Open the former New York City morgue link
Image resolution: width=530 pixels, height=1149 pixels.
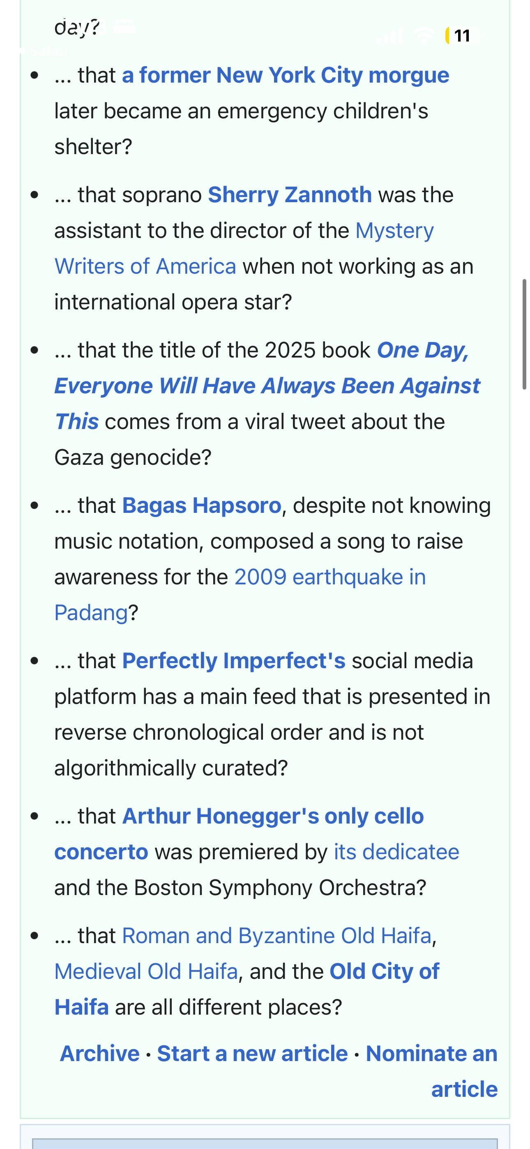pyautogui.click(x=286, y=75)
